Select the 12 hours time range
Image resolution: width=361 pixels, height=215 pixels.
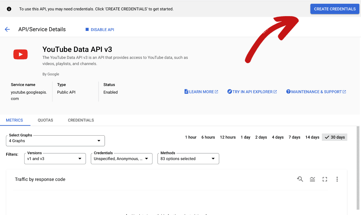(228, 137)
